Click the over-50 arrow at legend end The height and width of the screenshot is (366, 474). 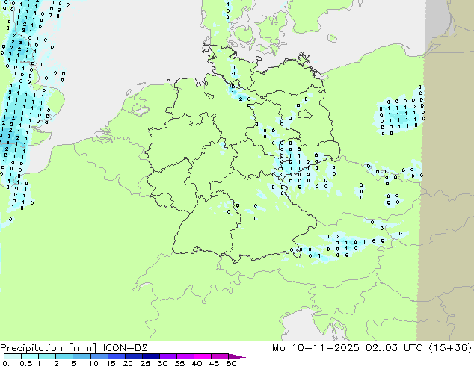(237, 356)
